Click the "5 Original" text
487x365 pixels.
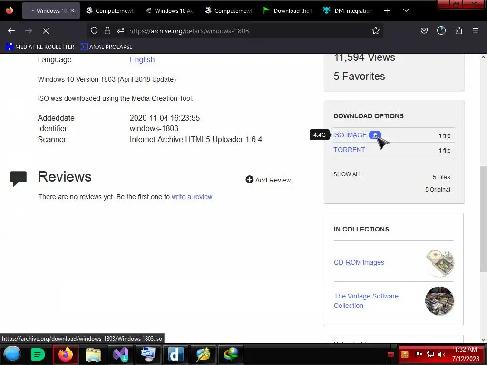[x=438, y=189]
